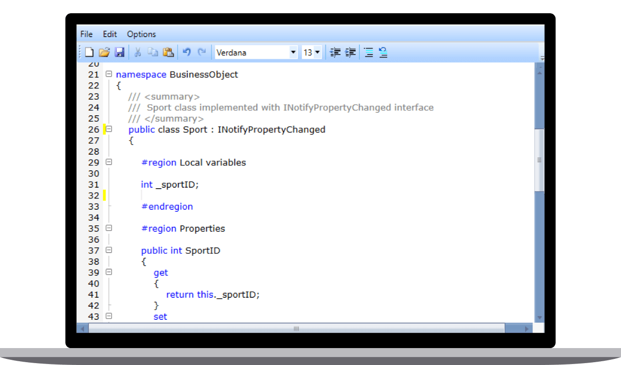Open the Options menu
This screenshot has width=621, height=365.
click(141, 34)
